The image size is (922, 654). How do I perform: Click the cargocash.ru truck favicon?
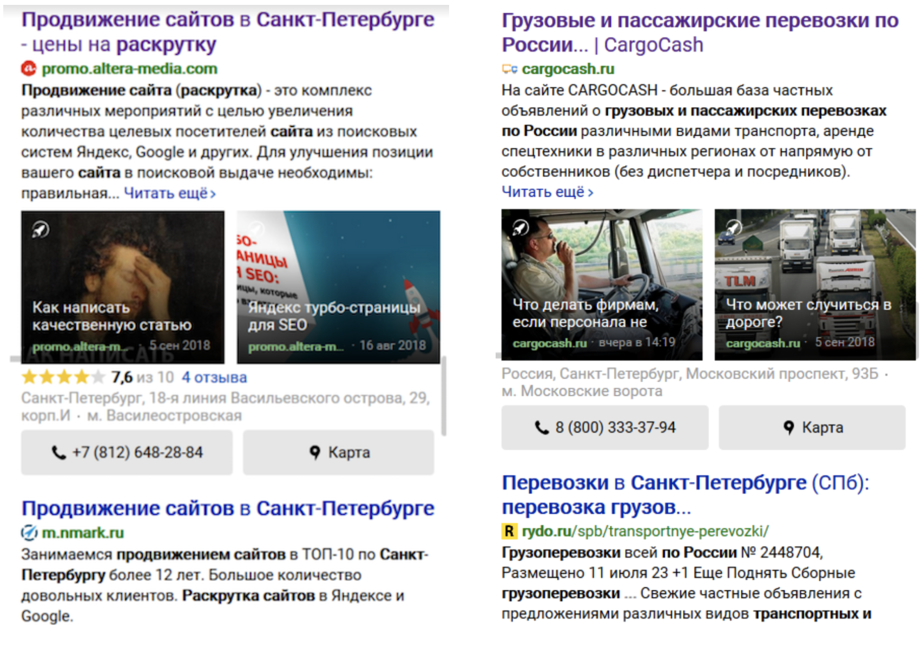509,69
